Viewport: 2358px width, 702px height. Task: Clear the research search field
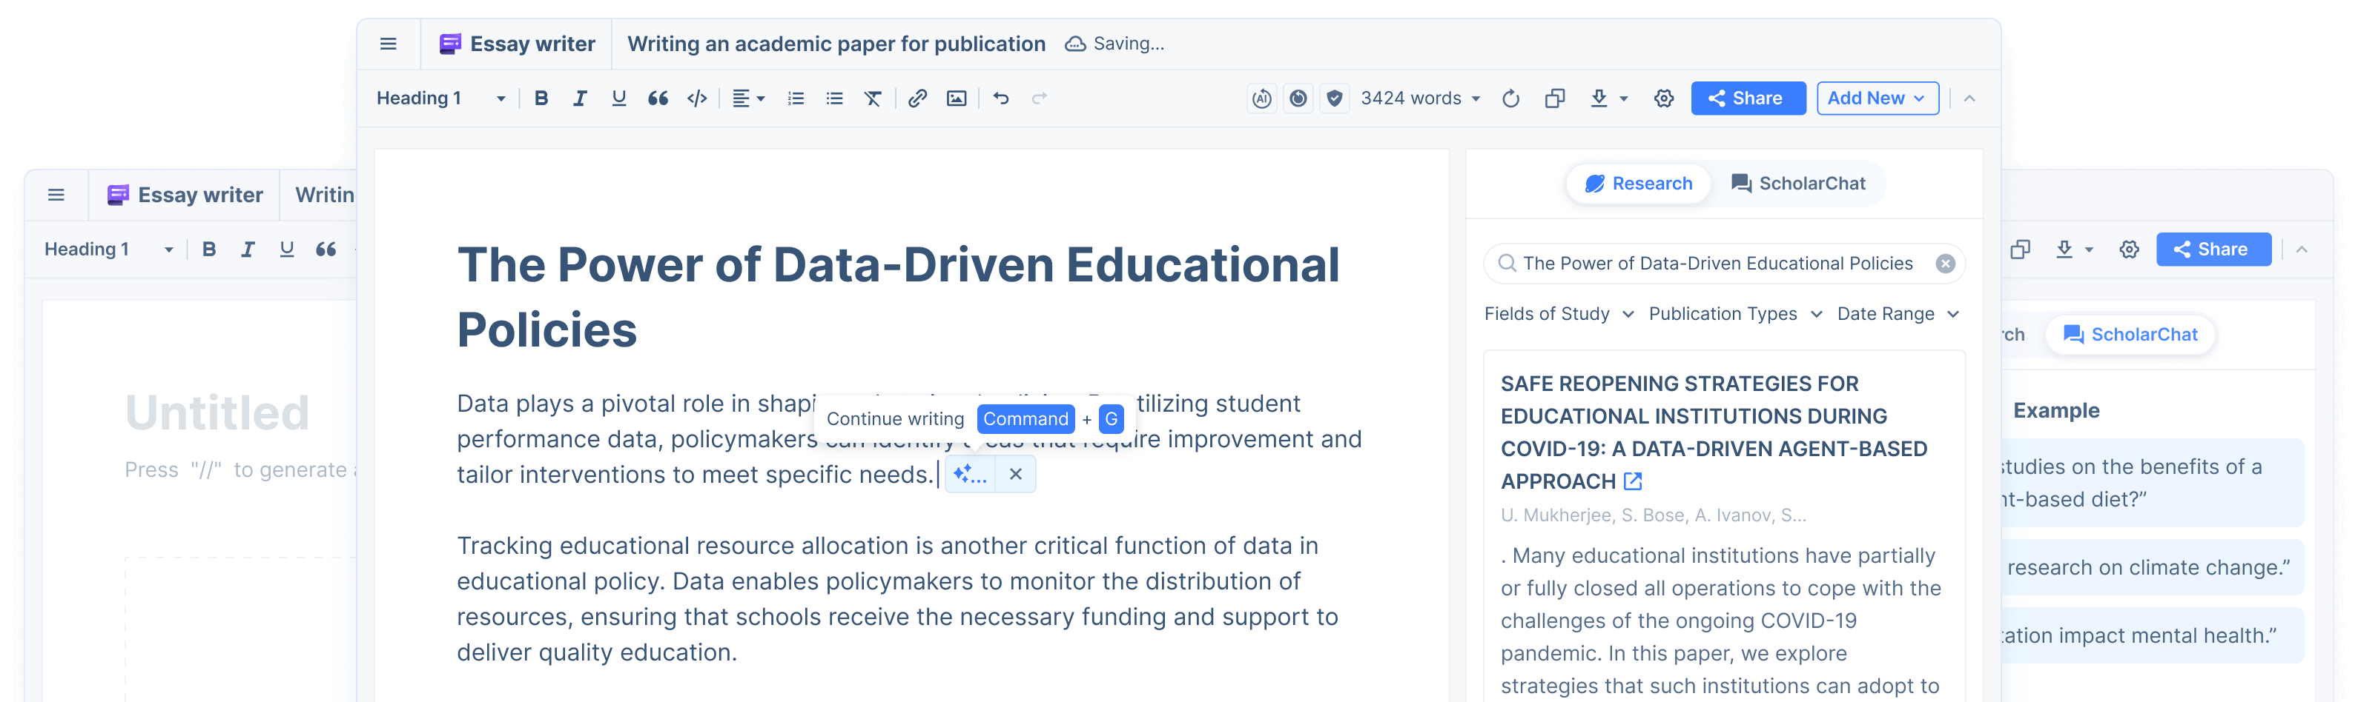point(1945,264)
